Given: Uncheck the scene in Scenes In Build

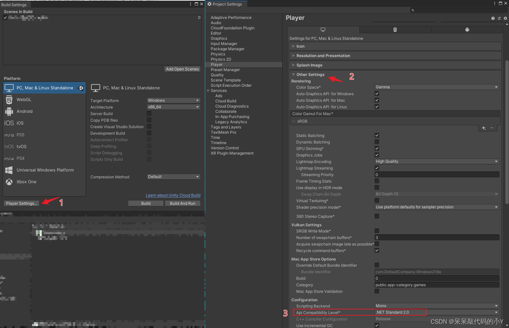Looking at the screenshot, I should point(5,18).
